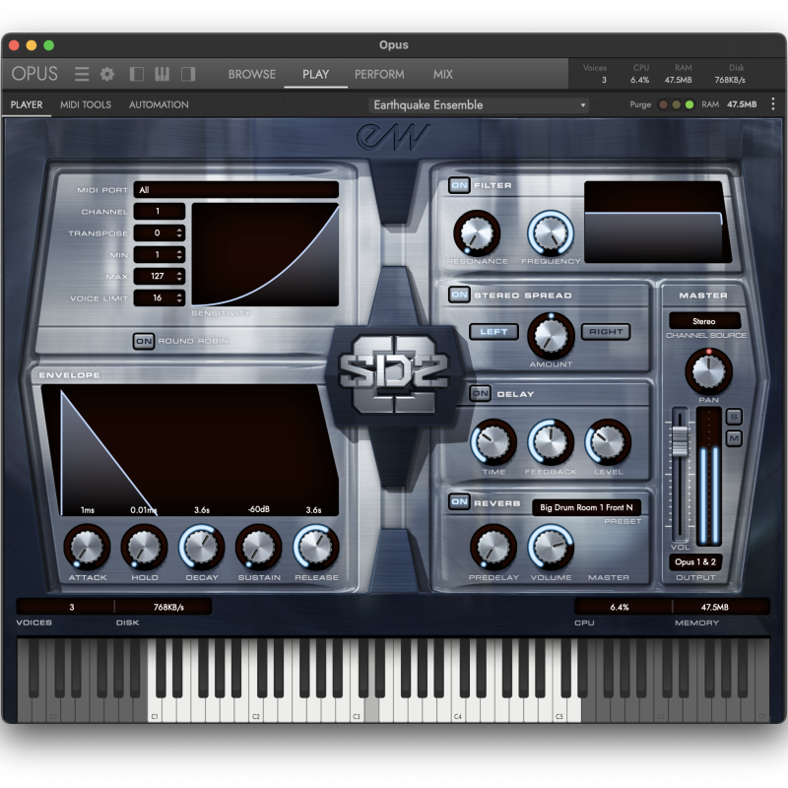This screenshot has width=788, height=788.
Task: Click the Filter Frequency knob
Action: click(x=551, y=233)
